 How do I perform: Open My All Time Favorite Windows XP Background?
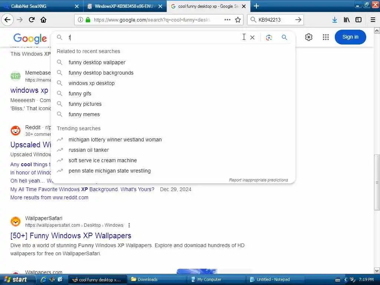[x=82, y=189]
